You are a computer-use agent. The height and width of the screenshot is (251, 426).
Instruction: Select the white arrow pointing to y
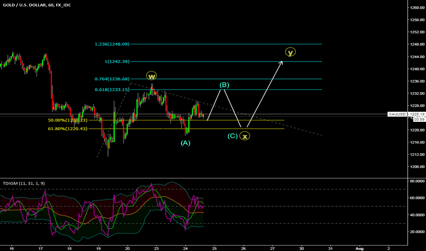pyautogui.click(x=265, y=94)
